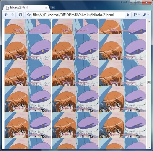Click the scrollbar up arrow
Image resolution: width=153 pixels, height=151 pixels.
pyautogui.click(x=149, y=21)
